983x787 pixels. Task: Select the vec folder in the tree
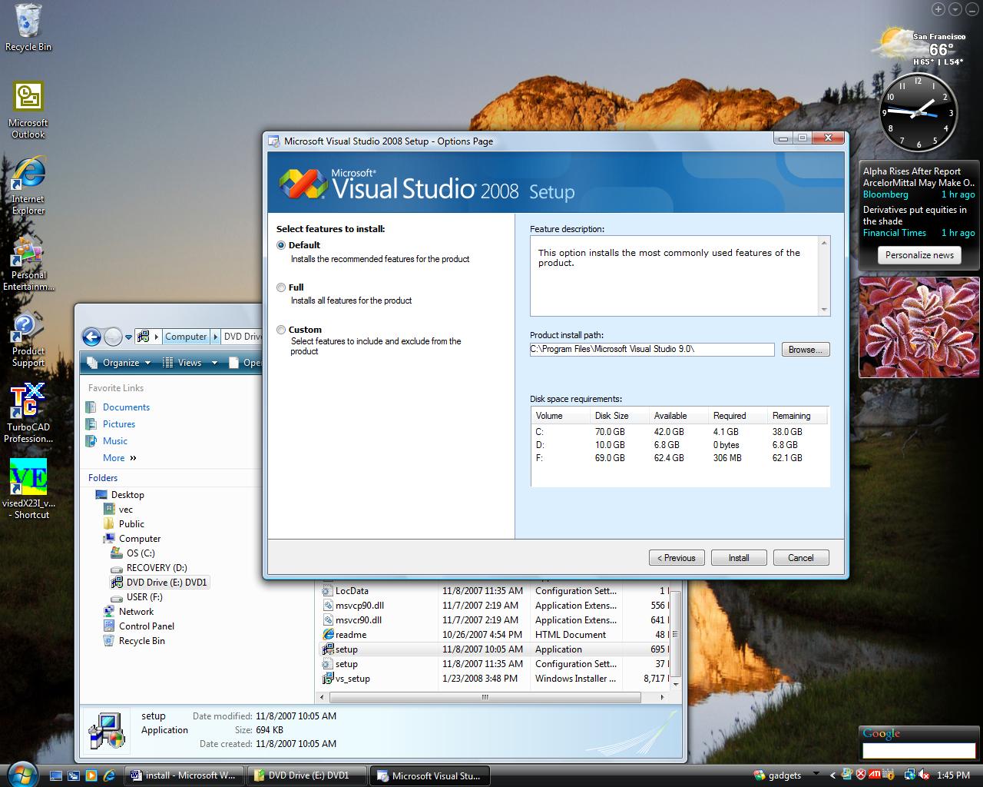click(x=126, y=510)
